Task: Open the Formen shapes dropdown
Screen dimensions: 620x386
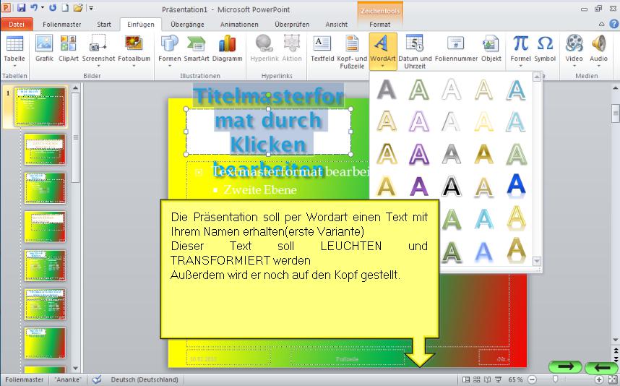Action: point(169,66)
